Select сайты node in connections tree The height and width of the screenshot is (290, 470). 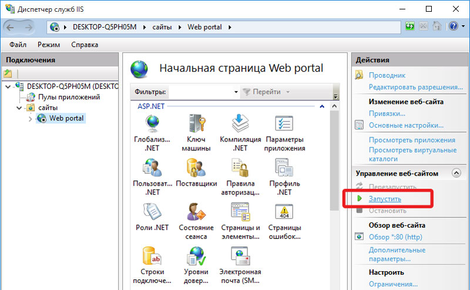(x=48, y=107)
